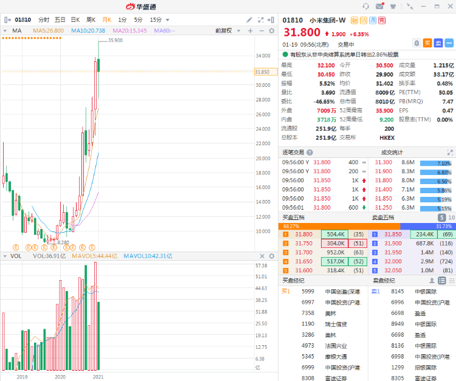456x381 pixels.
Task: Click the blue 通 connect badge
Action: (373, 20)
